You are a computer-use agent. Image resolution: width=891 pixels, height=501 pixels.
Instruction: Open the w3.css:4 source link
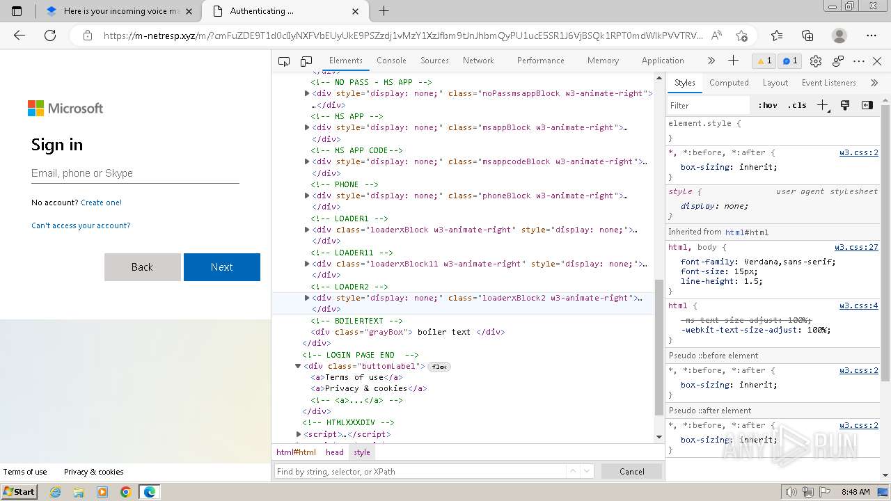coord(859,305)
